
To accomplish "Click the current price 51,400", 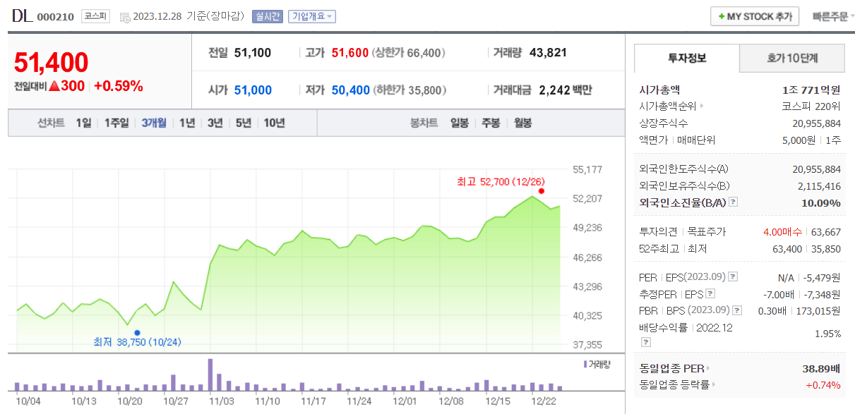I will [x=52, y=63].
